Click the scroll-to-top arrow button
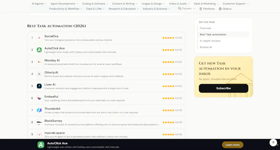 point(273,143)
